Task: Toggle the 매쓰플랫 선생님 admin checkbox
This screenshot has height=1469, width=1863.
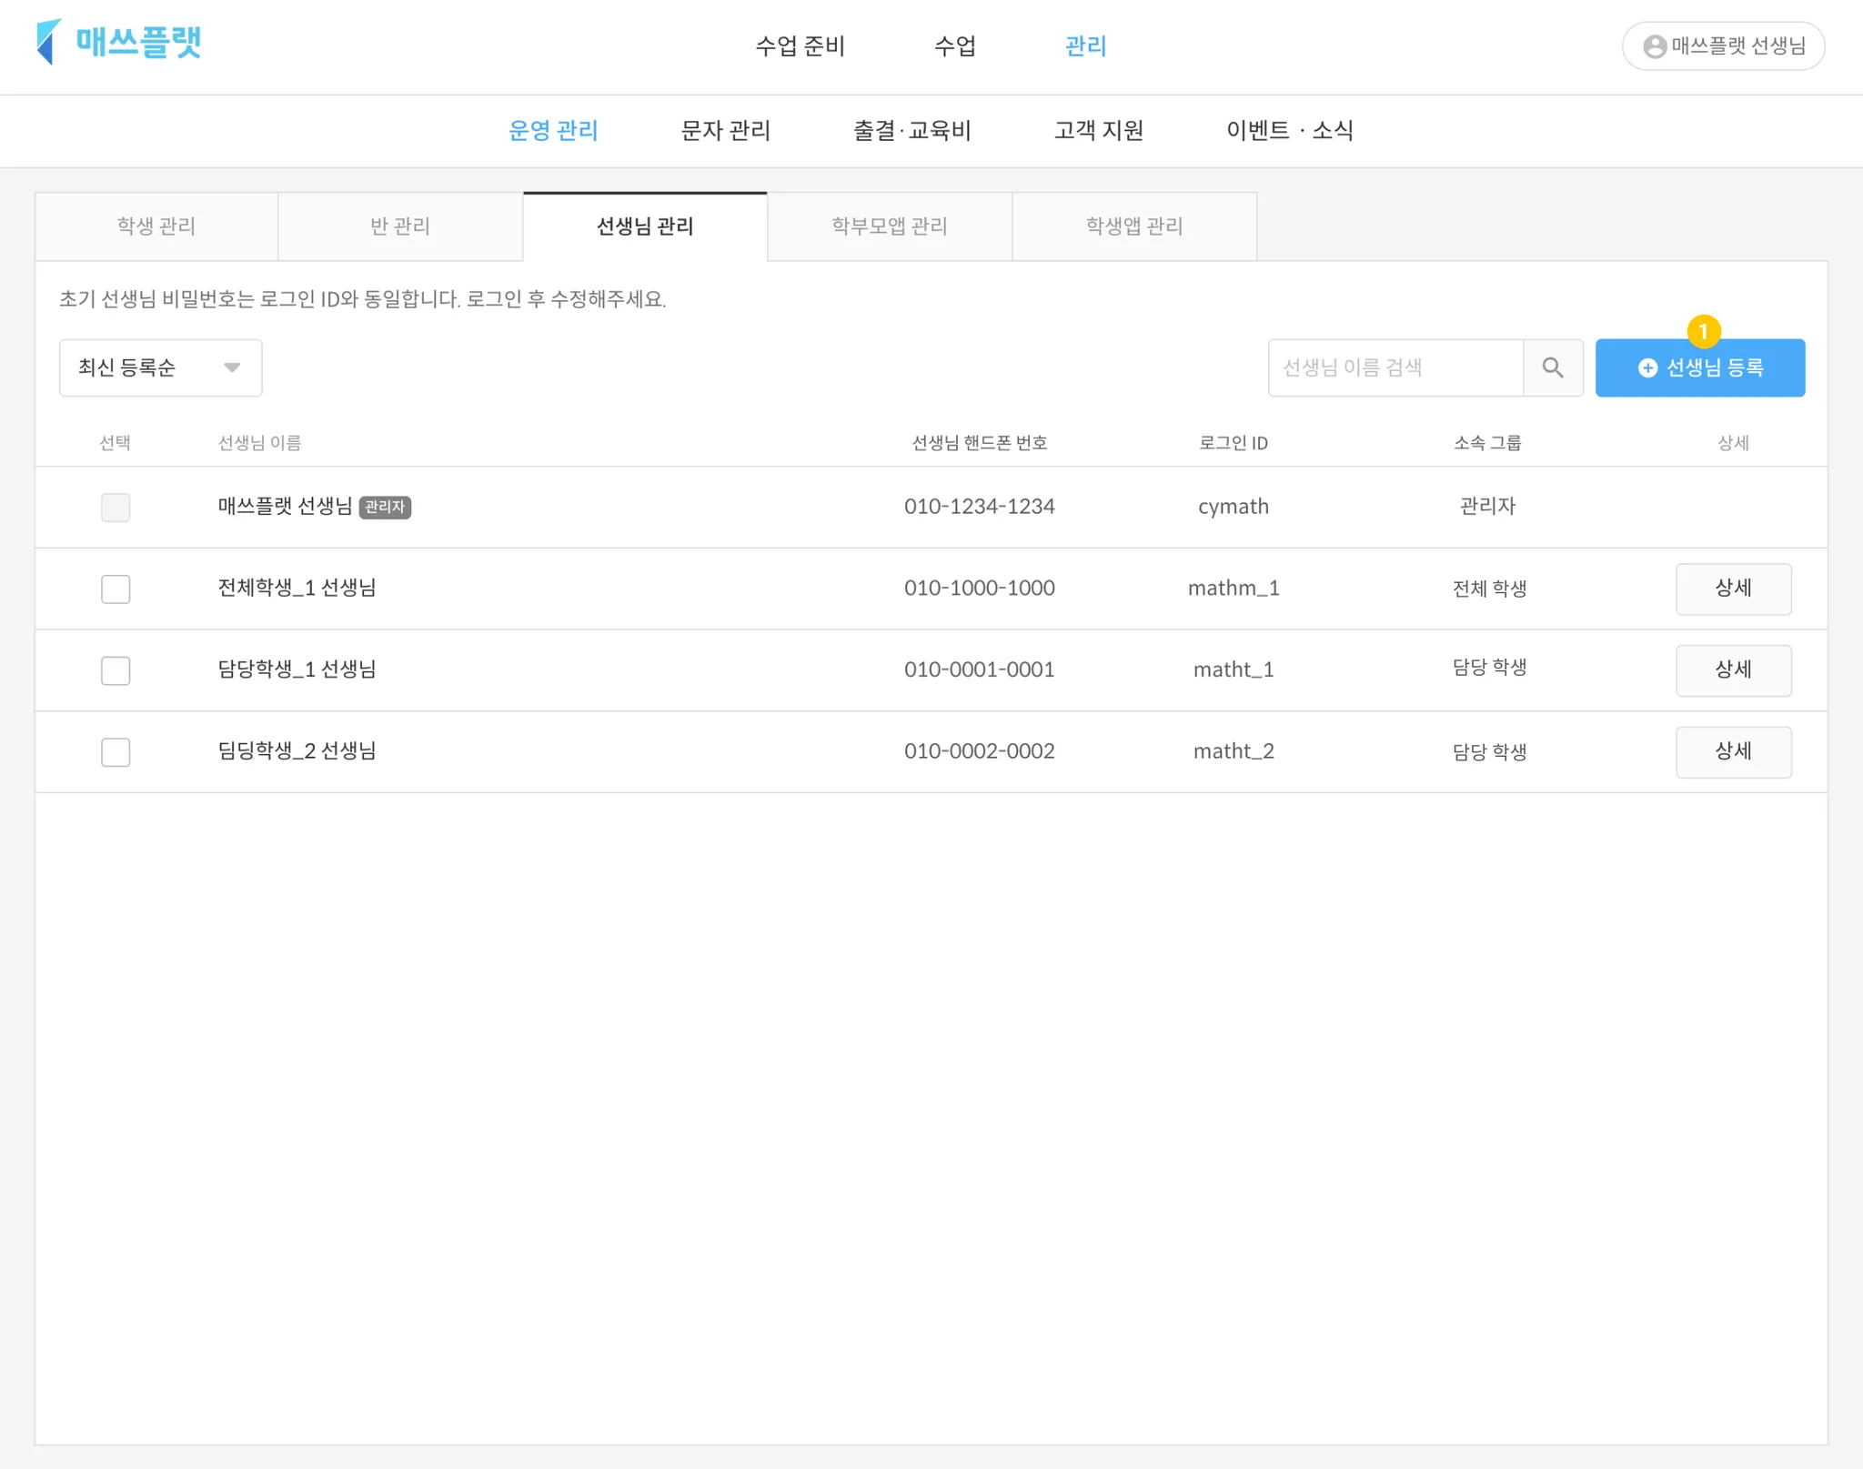Action: (x=116, y=507)
